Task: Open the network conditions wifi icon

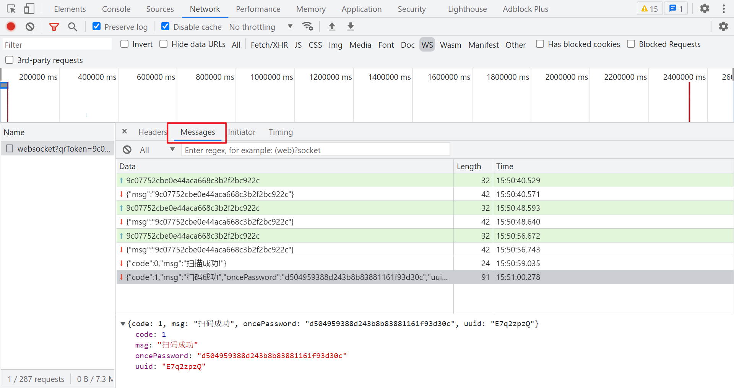Action: (307, 26)
